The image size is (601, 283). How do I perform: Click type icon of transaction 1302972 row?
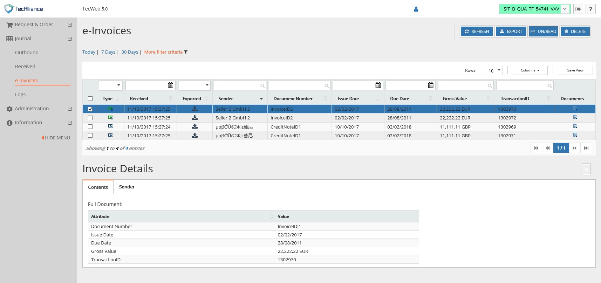110,118
